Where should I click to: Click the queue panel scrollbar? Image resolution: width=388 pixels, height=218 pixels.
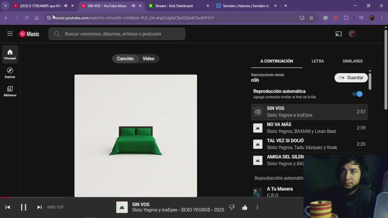[370, 81]
